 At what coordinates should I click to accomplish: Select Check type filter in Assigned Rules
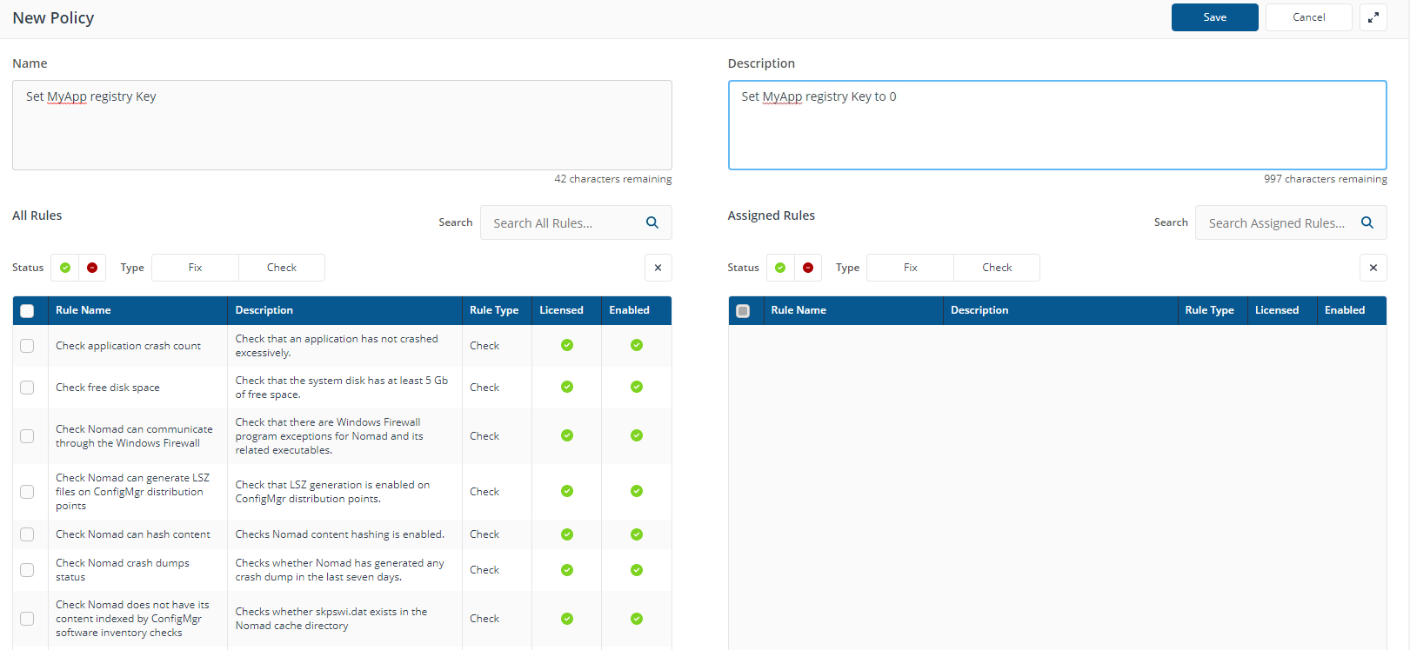coord(996,268)
